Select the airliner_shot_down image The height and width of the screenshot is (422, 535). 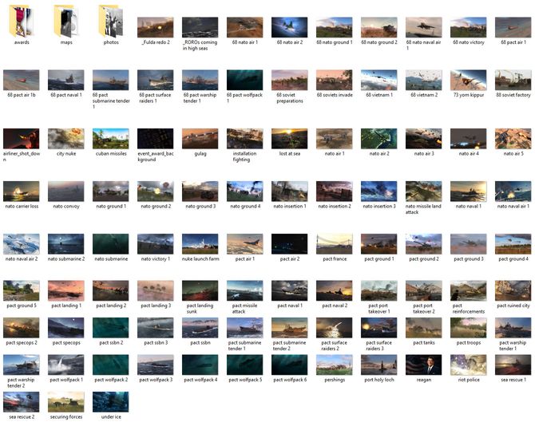coord(22,139)
